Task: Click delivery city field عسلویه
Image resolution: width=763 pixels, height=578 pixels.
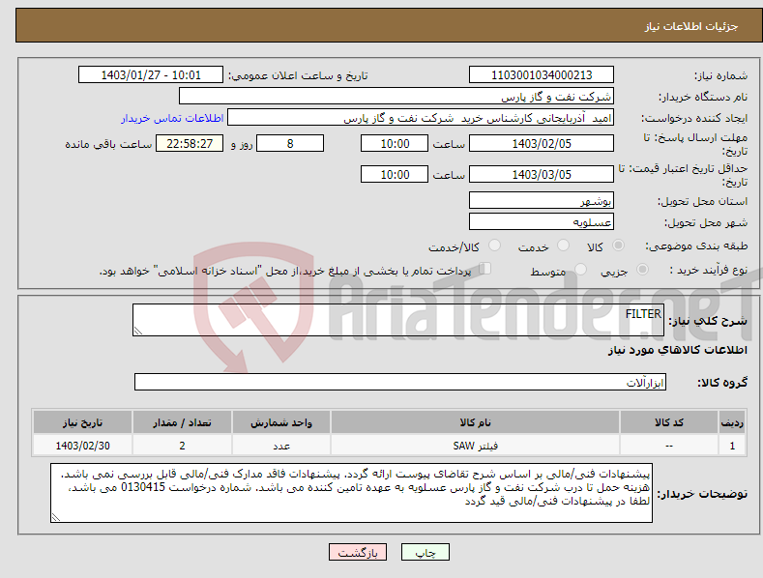Action: pyautogui.click(x=542, y=222)
